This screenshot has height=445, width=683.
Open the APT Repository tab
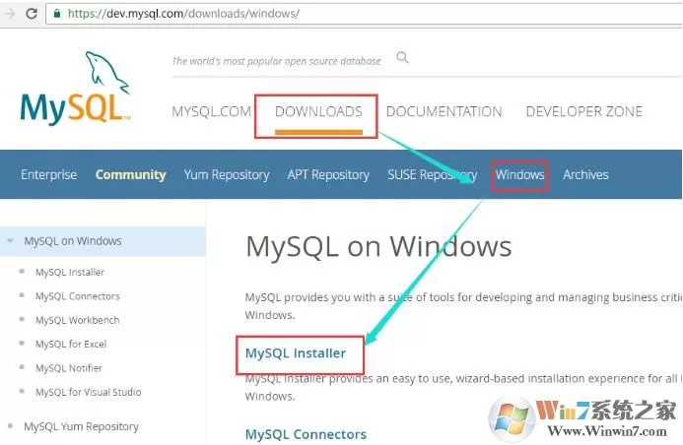point(328,175)
